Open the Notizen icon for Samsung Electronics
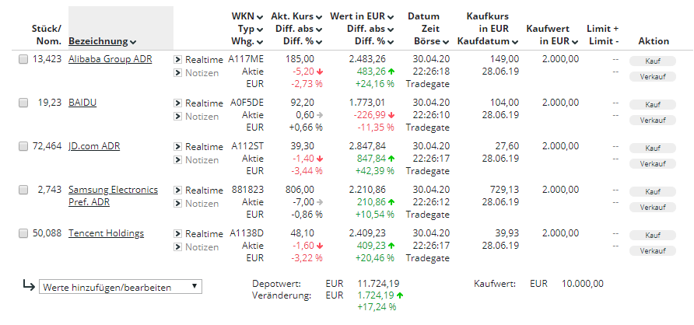Screen dimensions: 694x325 [178, 204]
